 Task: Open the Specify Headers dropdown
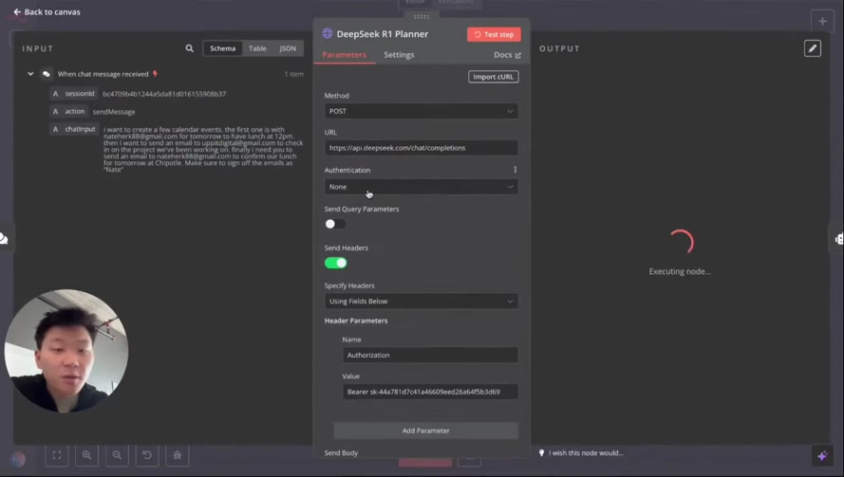(421, 302)
